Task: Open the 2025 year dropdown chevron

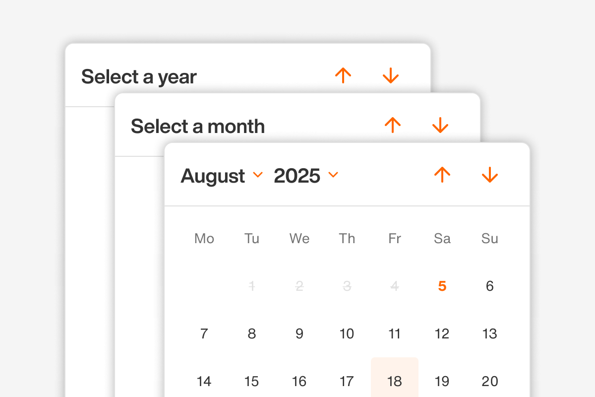Action: (333, 176)
